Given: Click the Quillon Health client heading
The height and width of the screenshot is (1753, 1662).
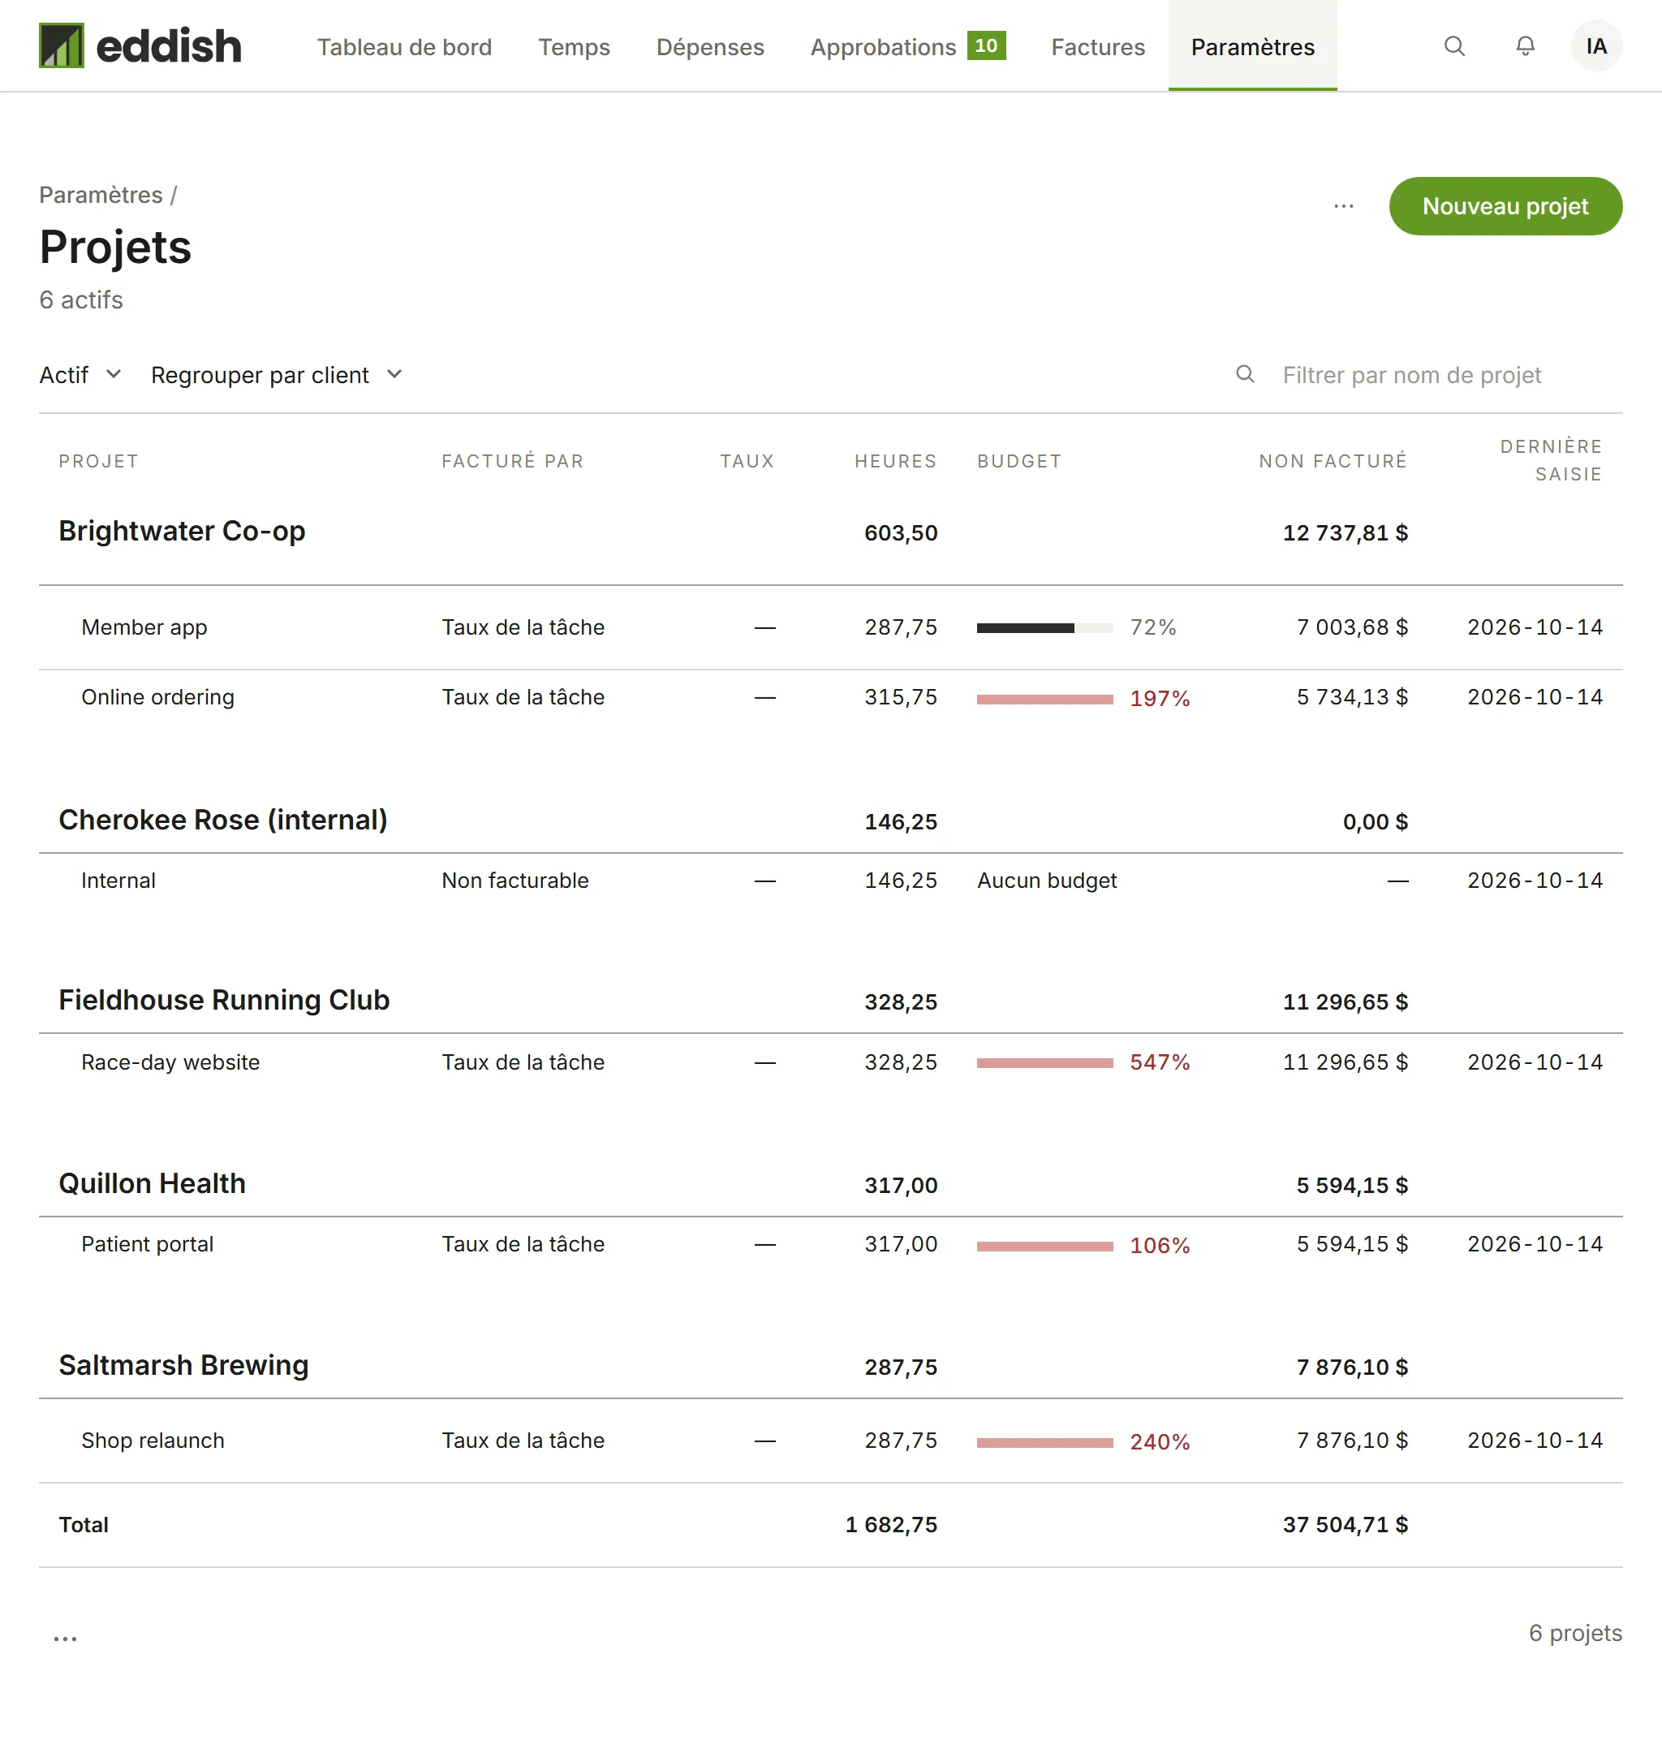Looking at the screenshot, I should (x=153, y=1183).
